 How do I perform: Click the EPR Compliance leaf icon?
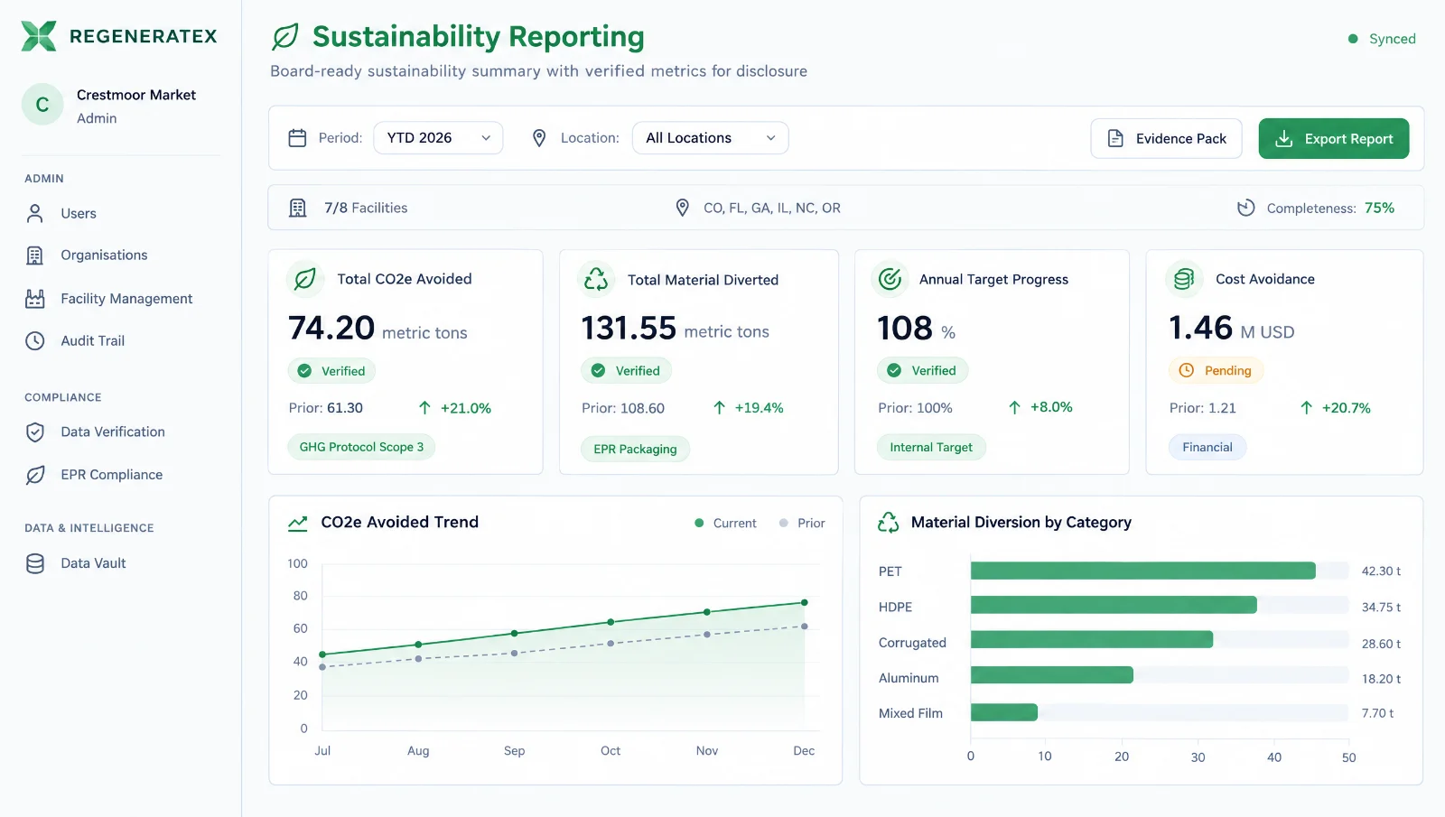pyautogui.click(x=35, y=475)
